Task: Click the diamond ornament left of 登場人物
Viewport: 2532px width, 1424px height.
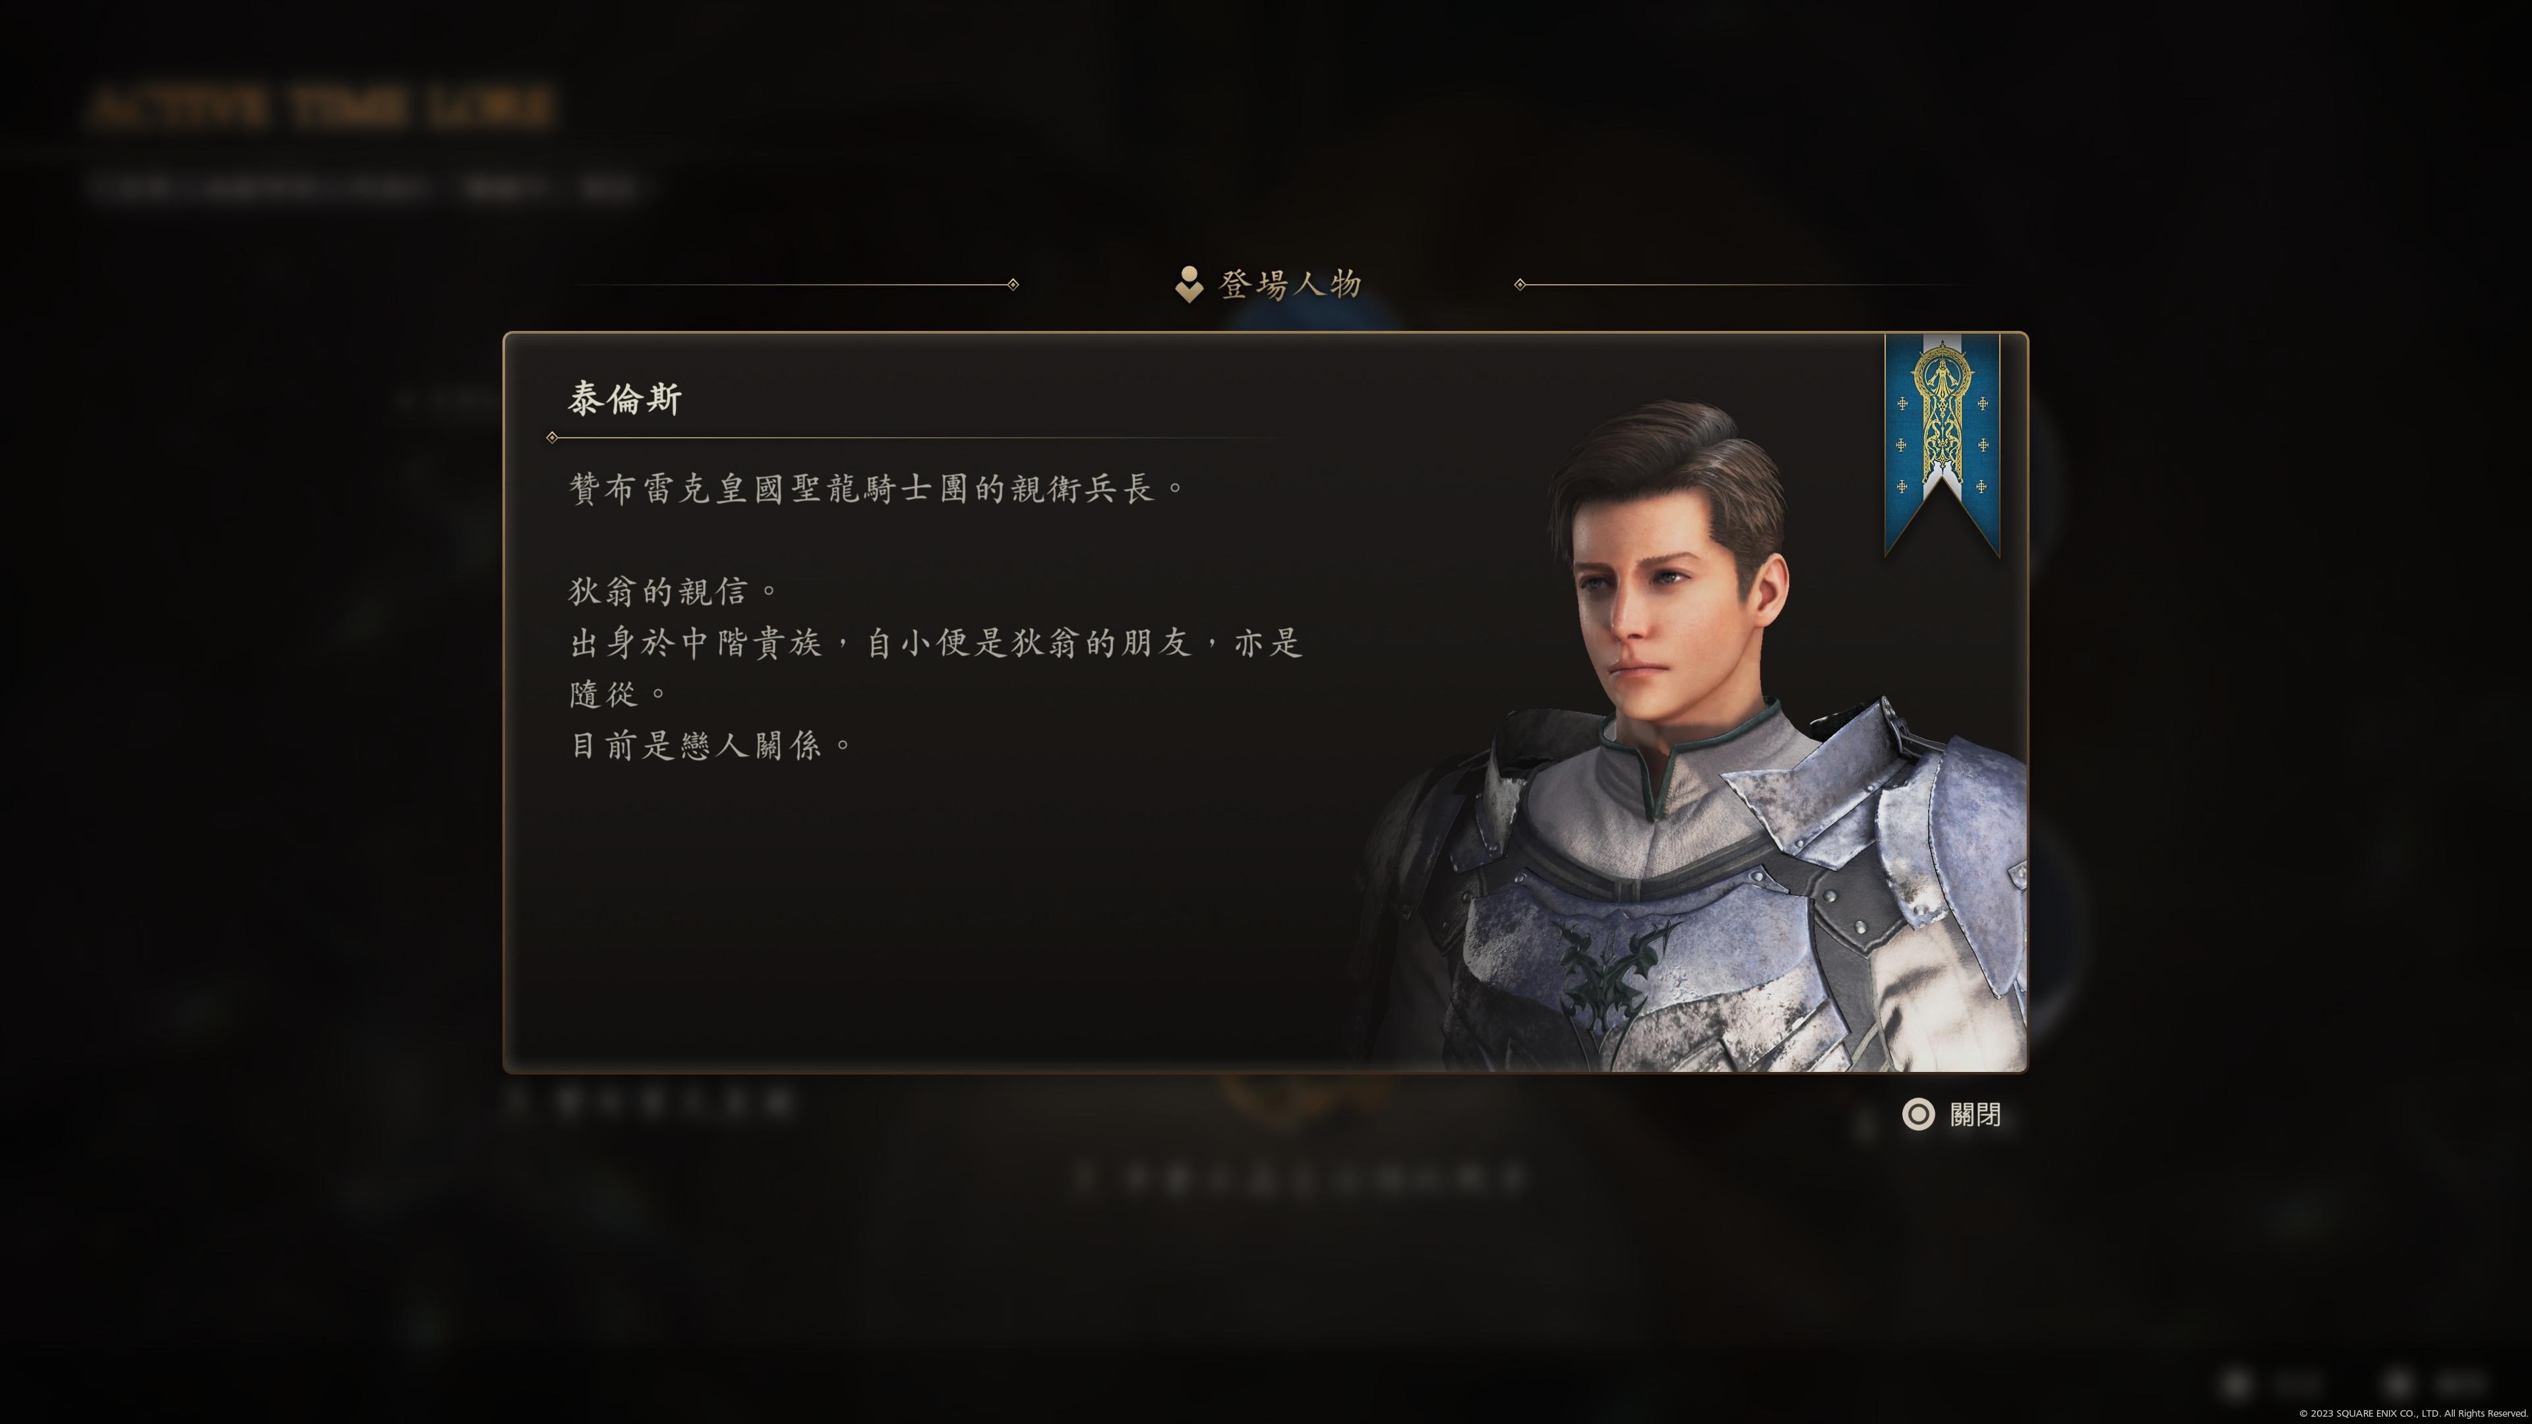Action: pyautogui.click(x=1013, y=285)
